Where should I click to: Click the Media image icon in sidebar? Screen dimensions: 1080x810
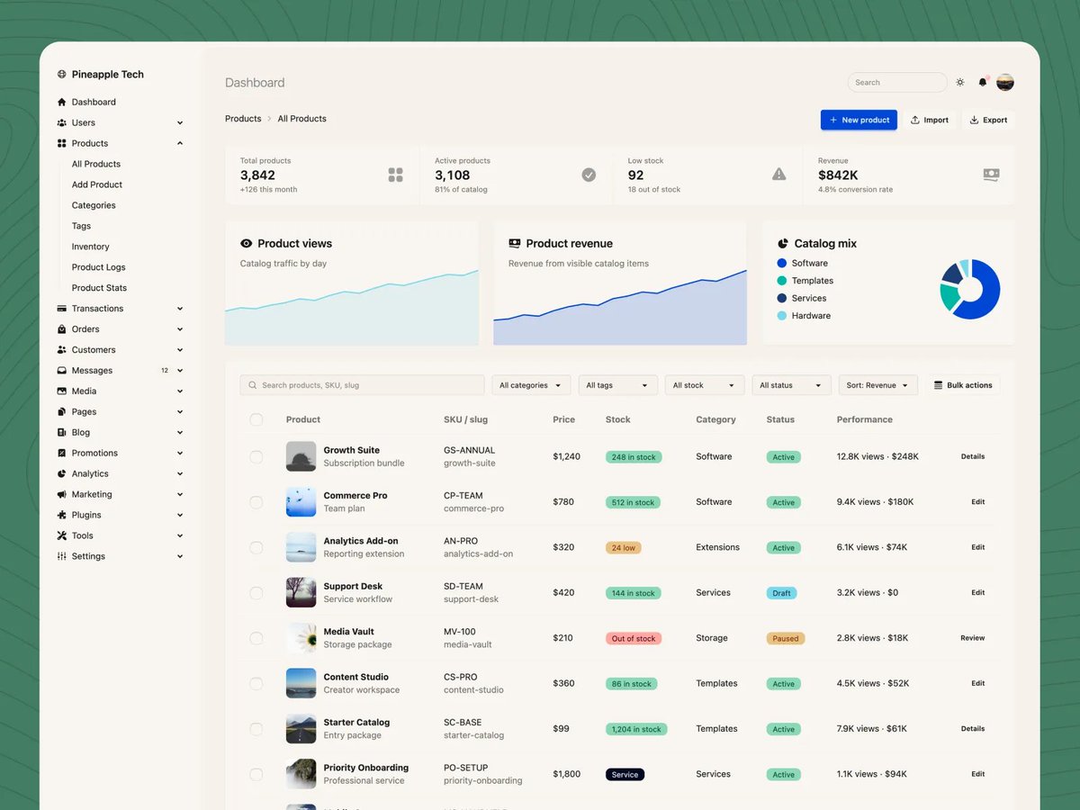(x=61, y=391)
